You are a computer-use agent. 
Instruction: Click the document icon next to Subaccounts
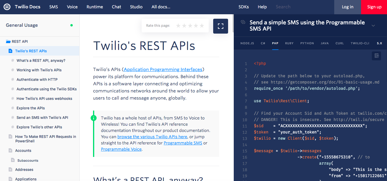tap(13, 160)
